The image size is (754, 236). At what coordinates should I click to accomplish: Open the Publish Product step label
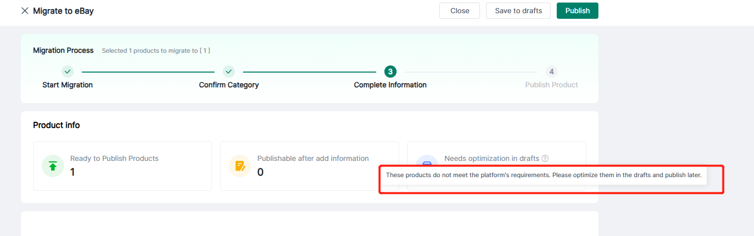pos(551,85)
